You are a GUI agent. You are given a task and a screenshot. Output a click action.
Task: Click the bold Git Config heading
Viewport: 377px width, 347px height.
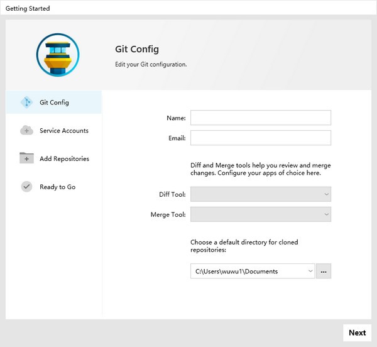136,49
